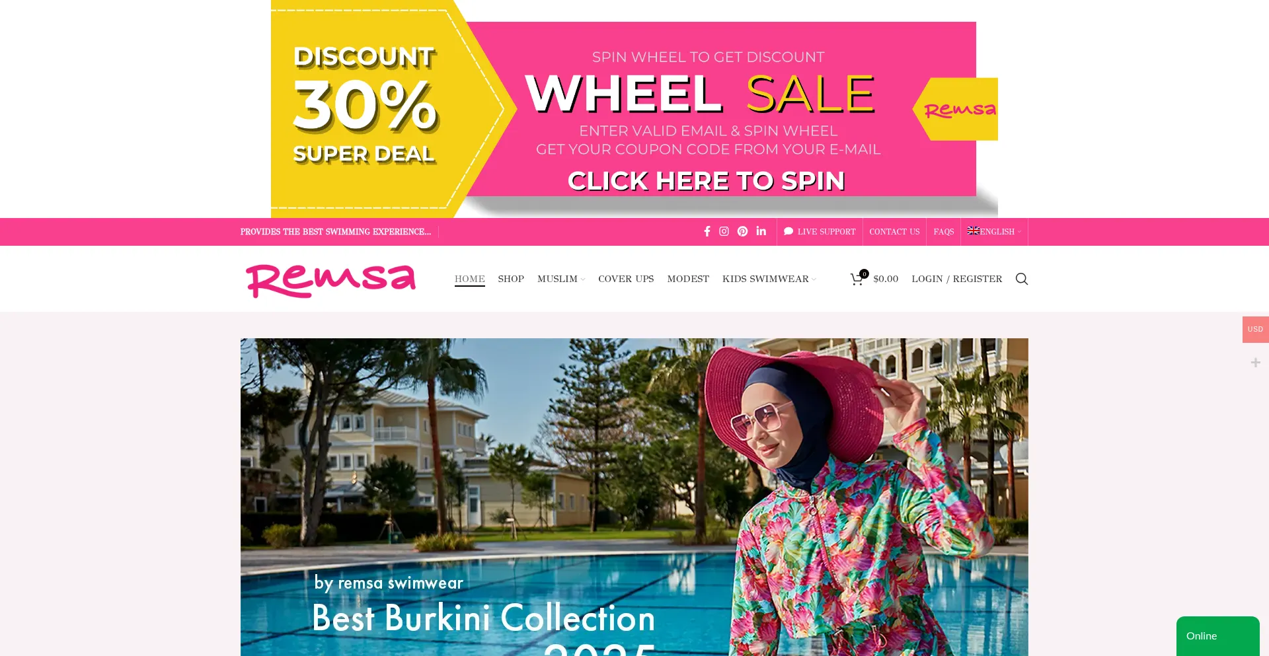The height and width of the screenshot is (656, 1269).
Task: Expand the Muslim menu dropdown
Action: pos(560,279)
